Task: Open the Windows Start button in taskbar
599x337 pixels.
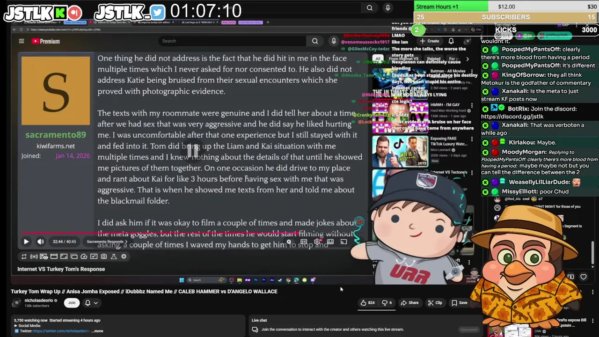Action: (182, 280)
